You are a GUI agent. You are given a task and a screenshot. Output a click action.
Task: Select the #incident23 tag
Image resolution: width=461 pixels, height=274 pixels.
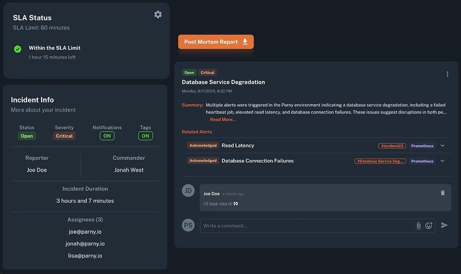click(392, 146)
